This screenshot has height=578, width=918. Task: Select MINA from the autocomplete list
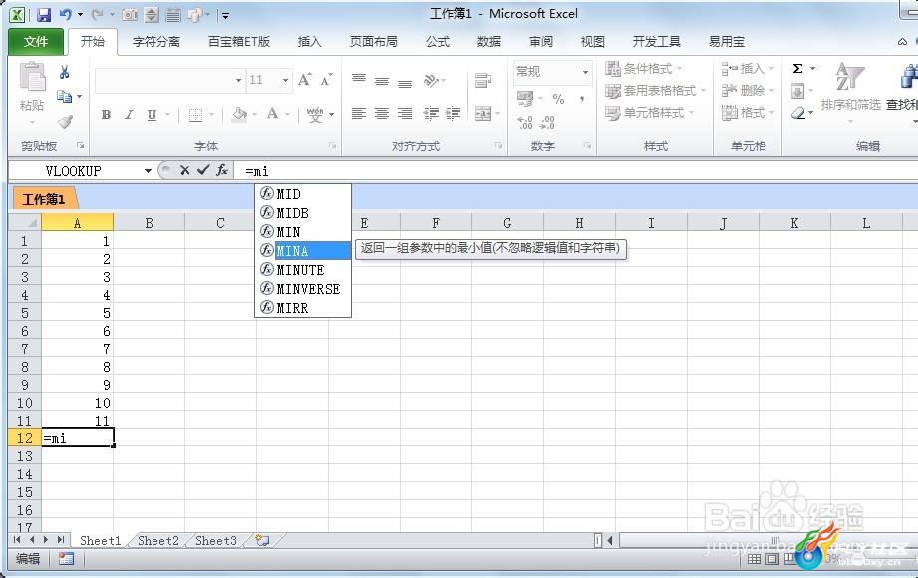(x=303, y=251)
